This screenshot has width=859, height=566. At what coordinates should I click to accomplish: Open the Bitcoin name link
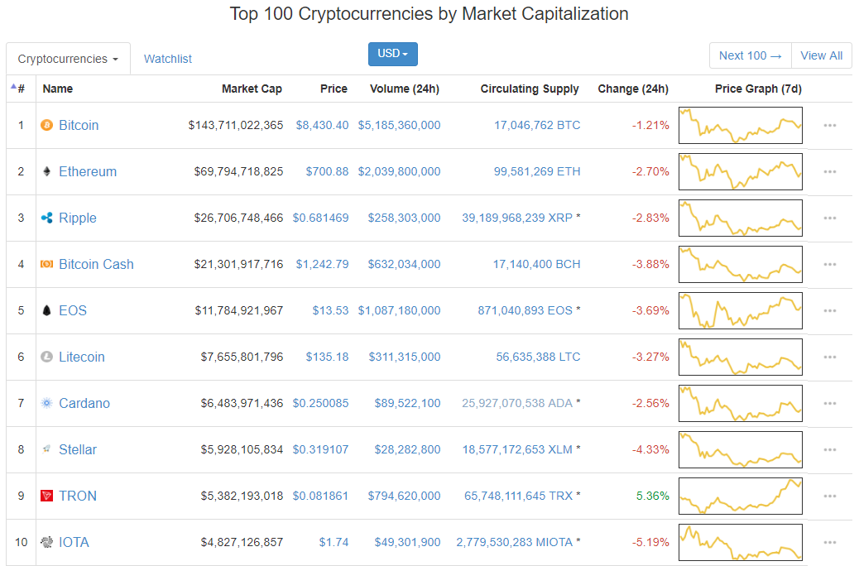(x=79, y=126)
